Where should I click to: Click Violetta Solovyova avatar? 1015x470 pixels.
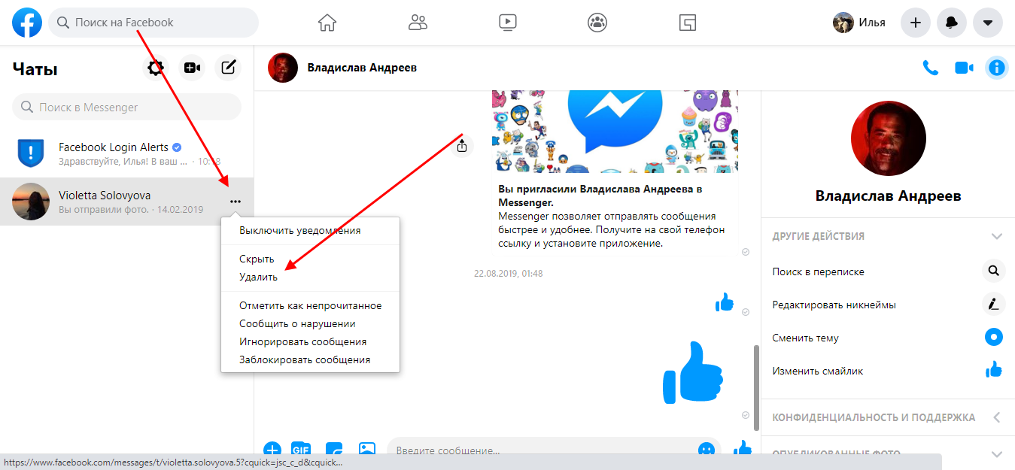coord(31,202)
